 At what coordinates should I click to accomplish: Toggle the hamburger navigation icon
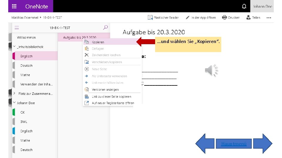coord(17,28)
